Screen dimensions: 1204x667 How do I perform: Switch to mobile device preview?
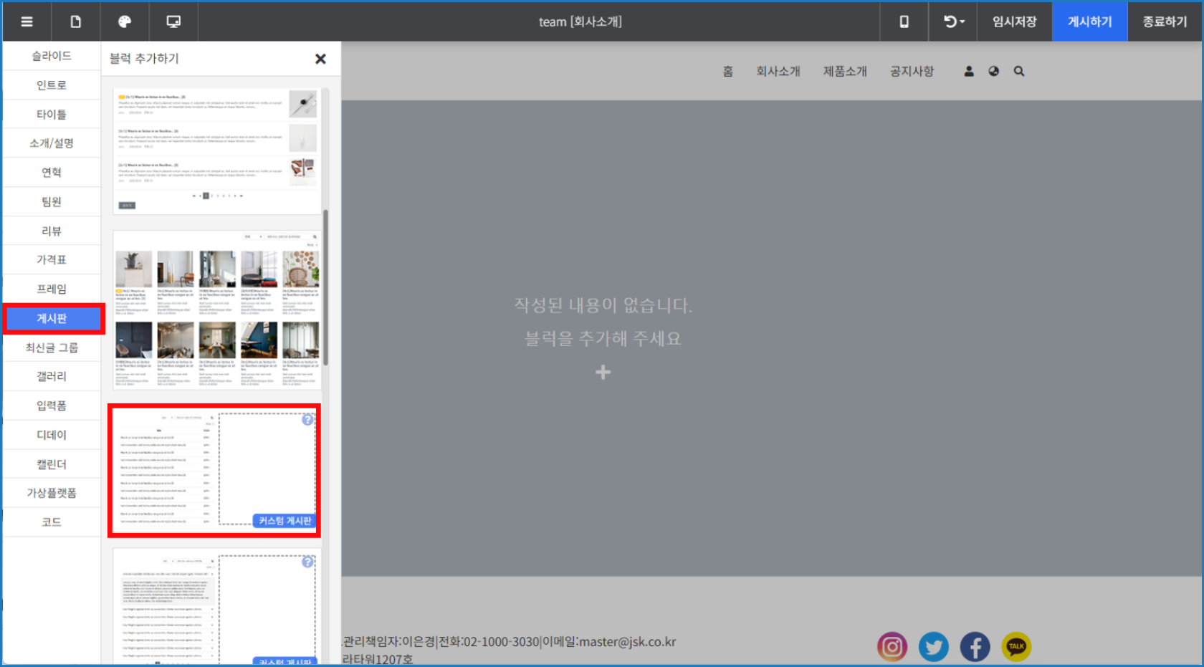click(904, 21)
